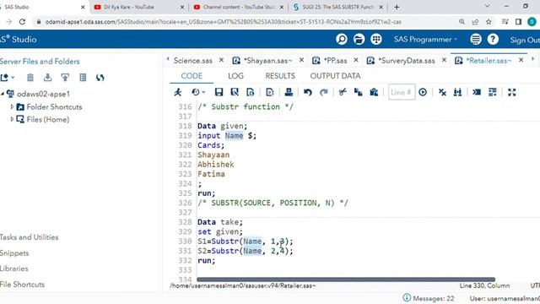Image resolution: width=540 pixels, height=304 pixels.
Task: Maximize the code editor view
Action: coord(512,92)
